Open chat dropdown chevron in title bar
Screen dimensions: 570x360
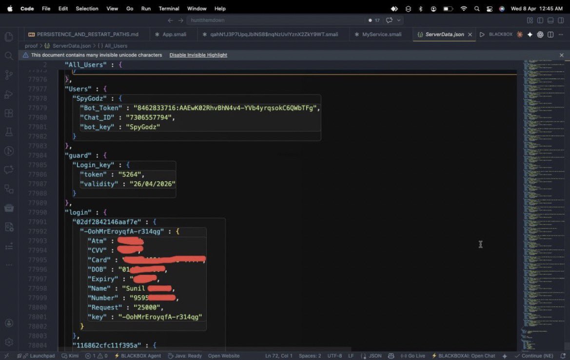(399, 20)
